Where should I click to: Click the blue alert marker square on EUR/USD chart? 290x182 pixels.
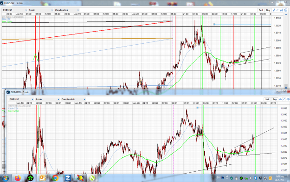[x=214, y=24]
